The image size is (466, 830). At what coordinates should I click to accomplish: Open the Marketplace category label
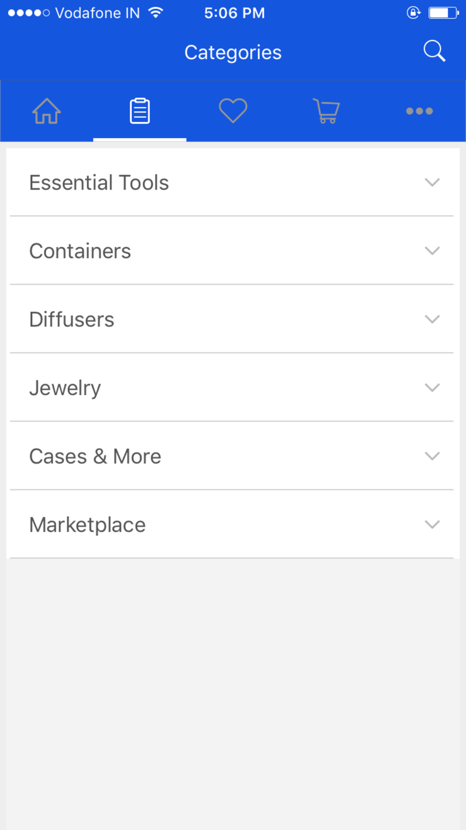point(87,525)
